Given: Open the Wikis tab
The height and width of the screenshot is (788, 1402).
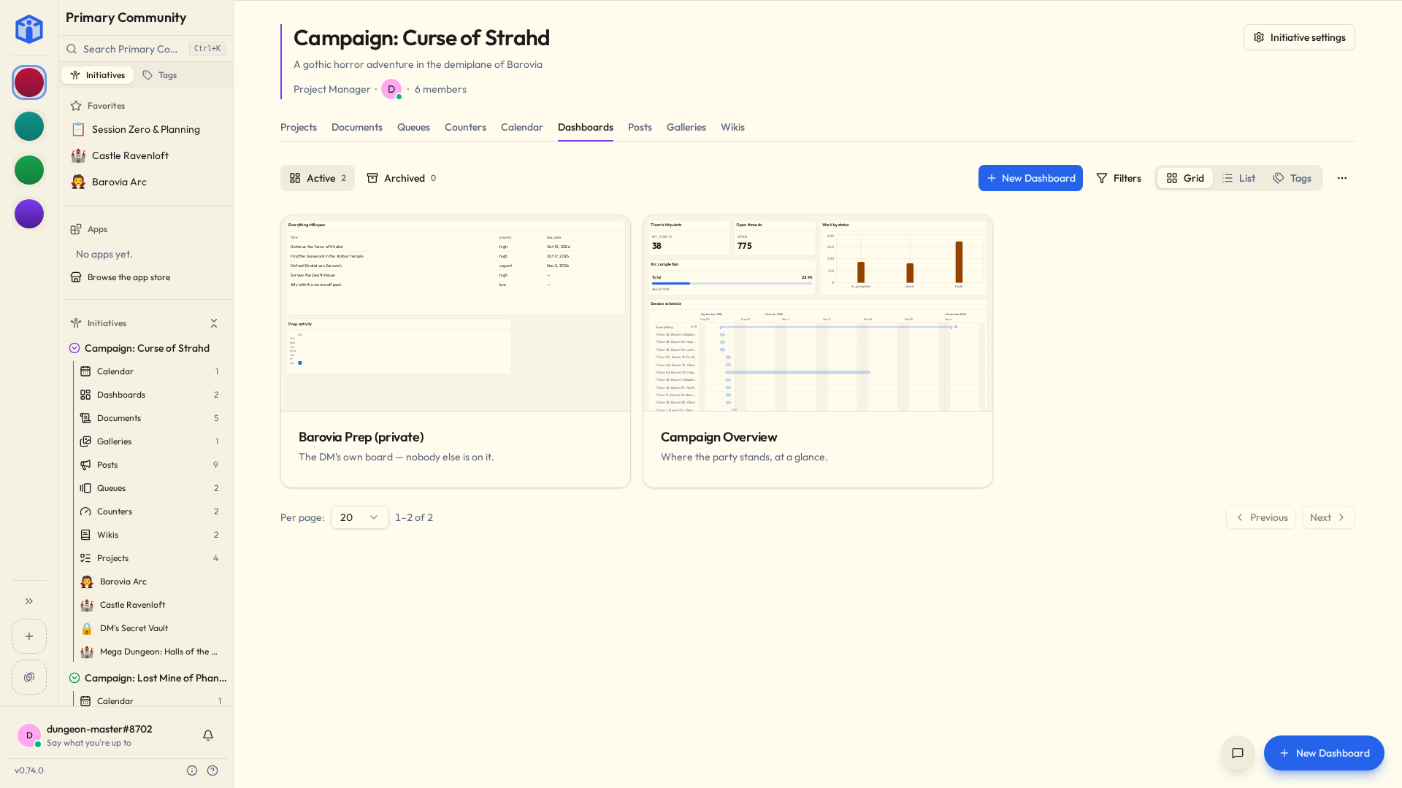Looking at the screenshot, I should [732, 127].
